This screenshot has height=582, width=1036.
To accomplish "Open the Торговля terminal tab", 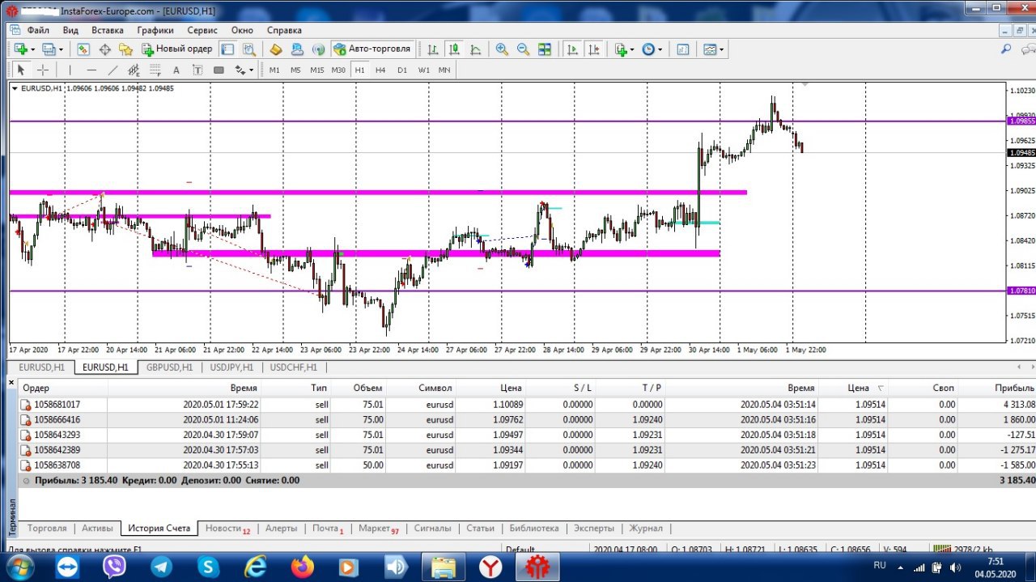I will click(x=47, y=528).
